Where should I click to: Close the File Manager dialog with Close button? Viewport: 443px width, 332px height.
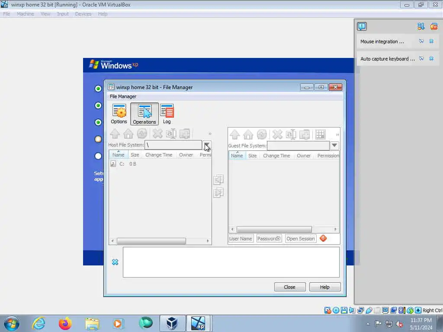pyautogui.click(x=290, y=287)
